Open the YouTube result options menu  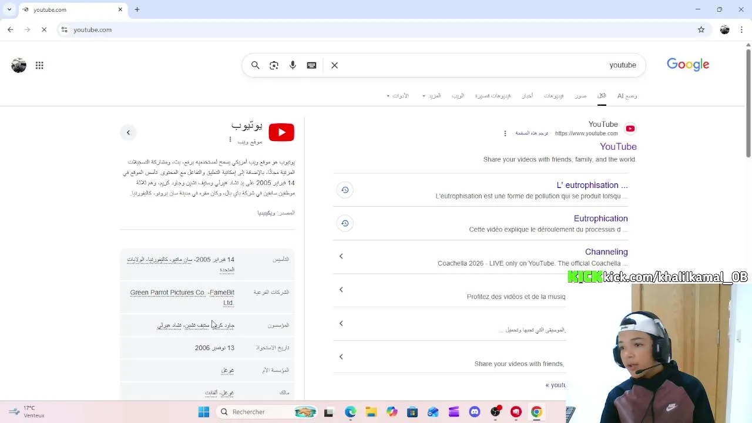505,133
